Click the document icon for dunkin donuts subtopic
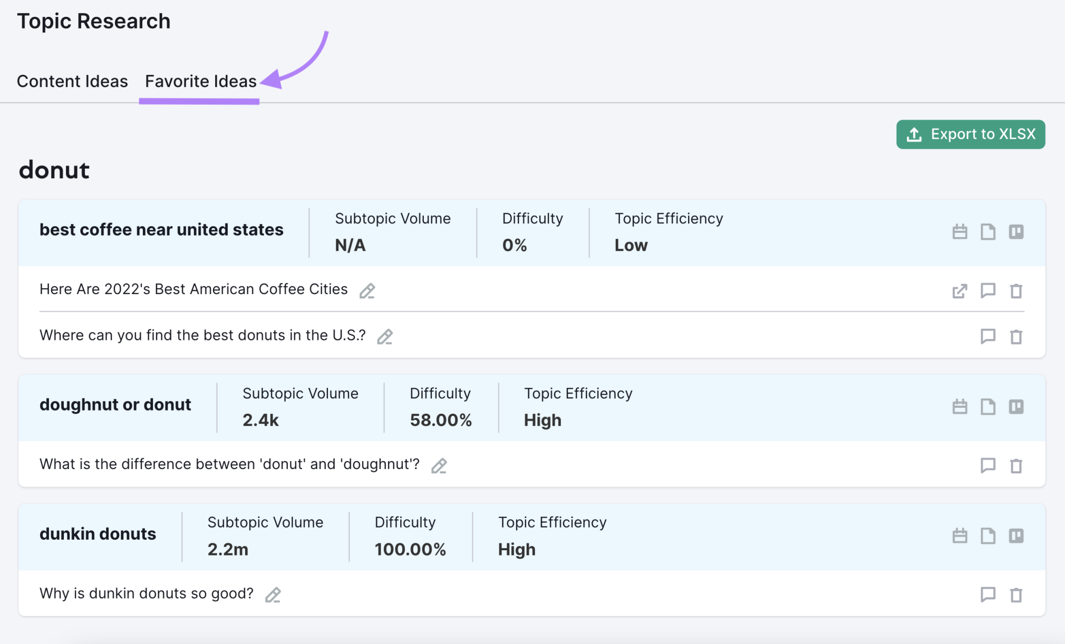 click(988, 534)
